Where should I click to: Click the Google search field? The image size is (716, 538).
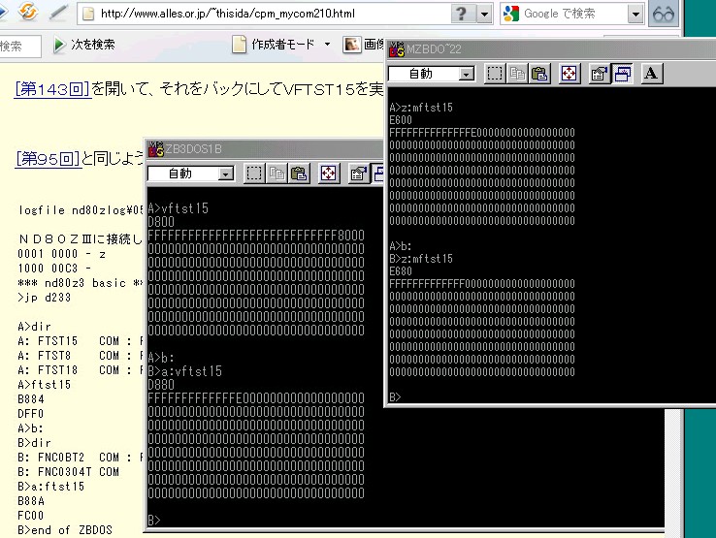(572, 14)
